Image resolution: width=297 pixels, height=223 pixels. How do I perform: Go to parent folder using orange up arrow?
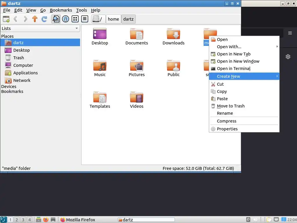click(x=35, y=19)
